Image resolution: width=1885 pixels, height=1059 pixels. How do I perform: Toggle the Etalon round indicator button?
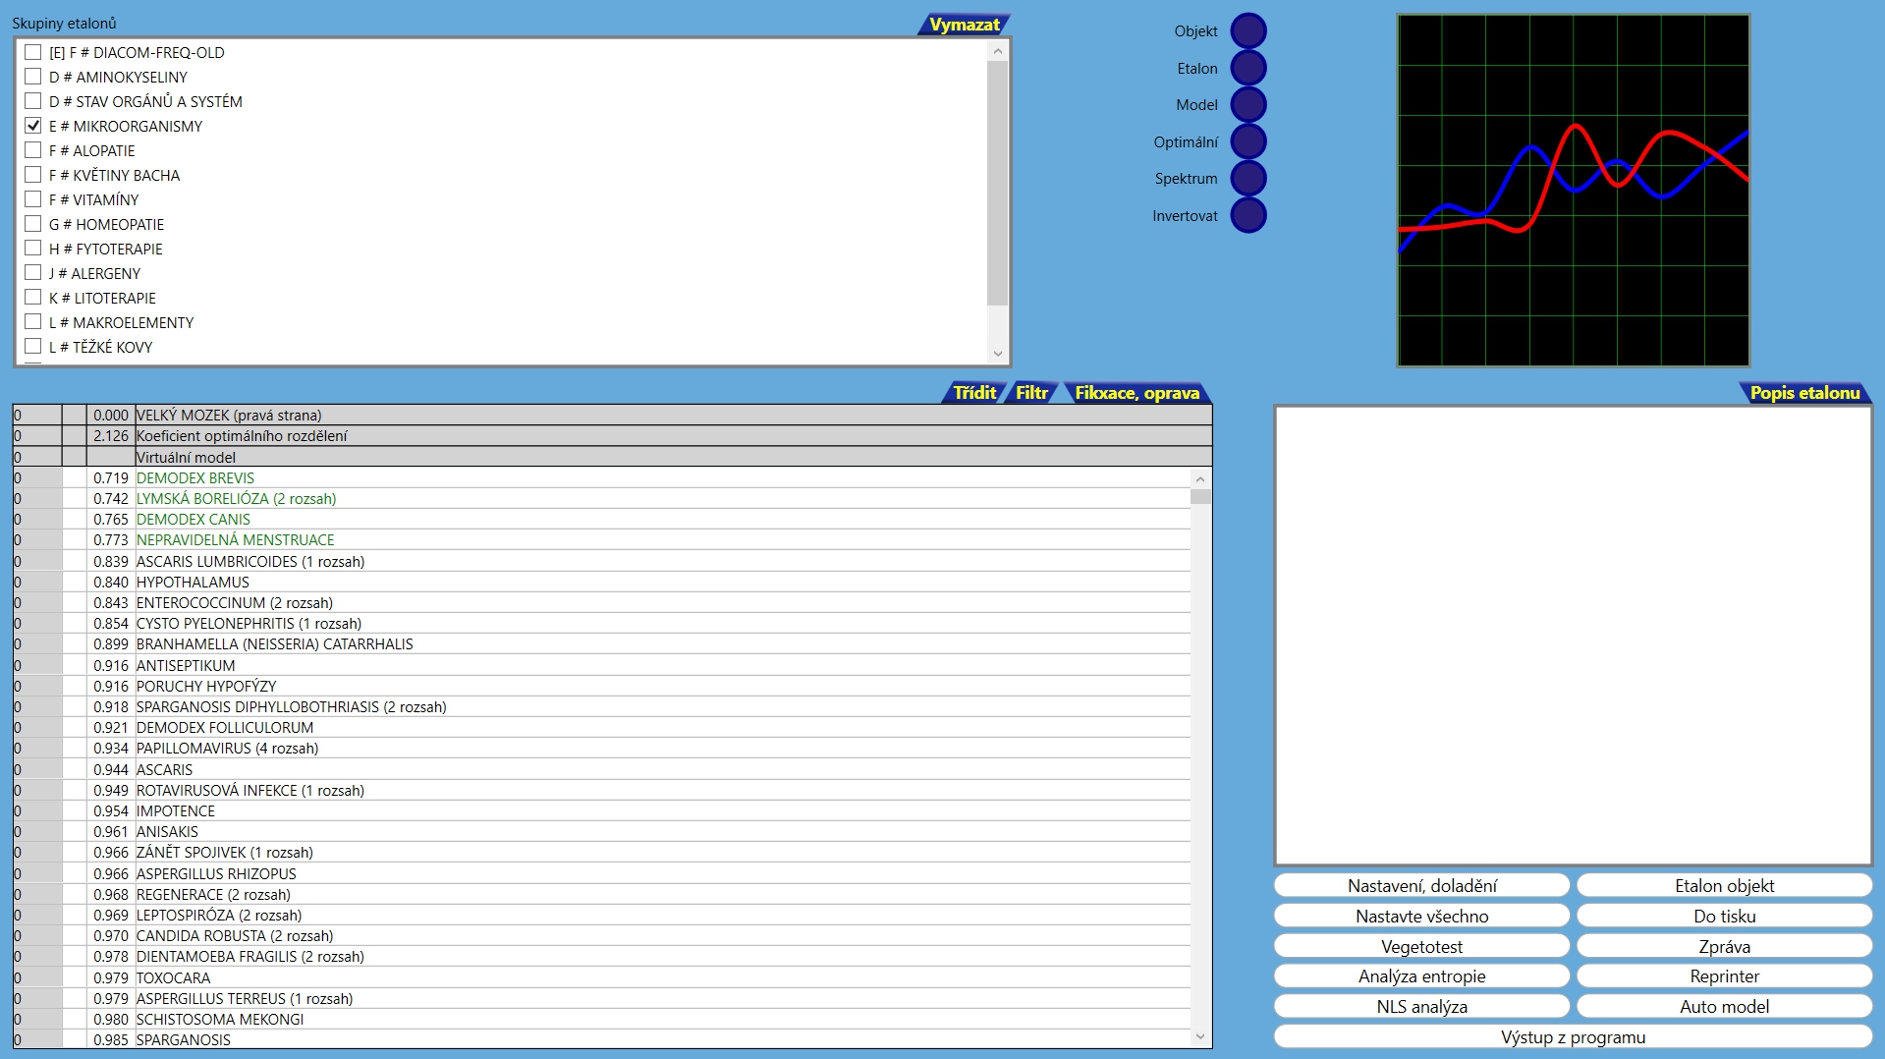click(x=1247, y=69)
